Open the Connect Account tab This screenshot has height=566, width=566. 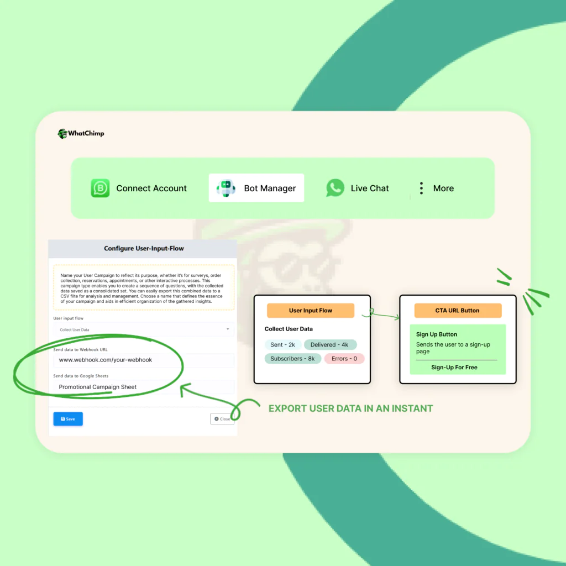[151, 188]
